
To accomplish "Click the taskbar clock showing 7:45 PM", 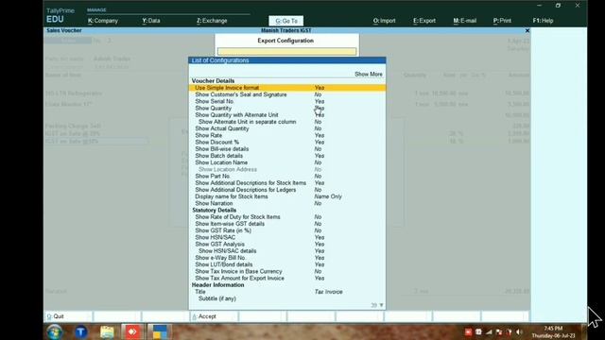I will click(554, 331).
